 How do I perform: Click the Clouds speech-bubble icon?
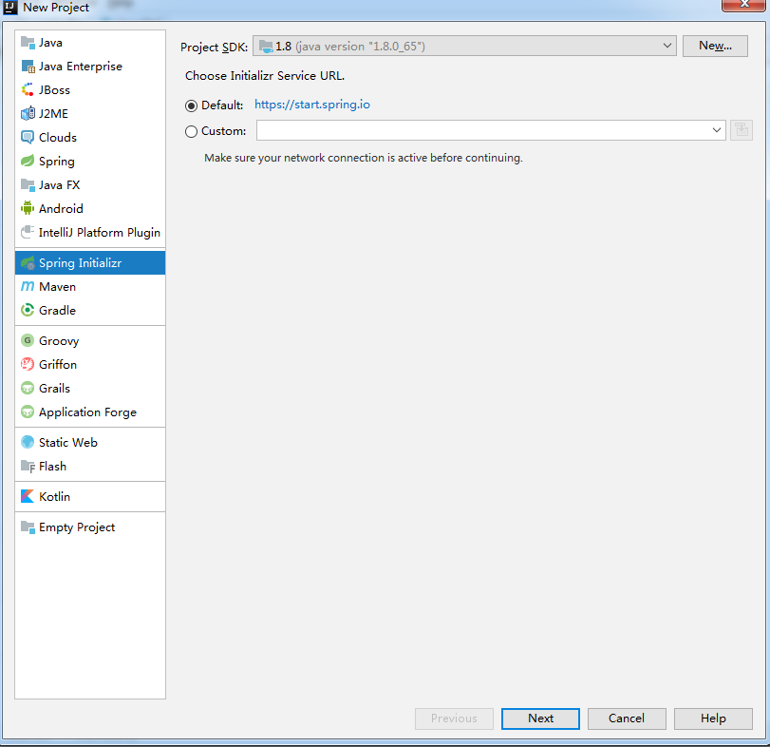tap(28, 137)
